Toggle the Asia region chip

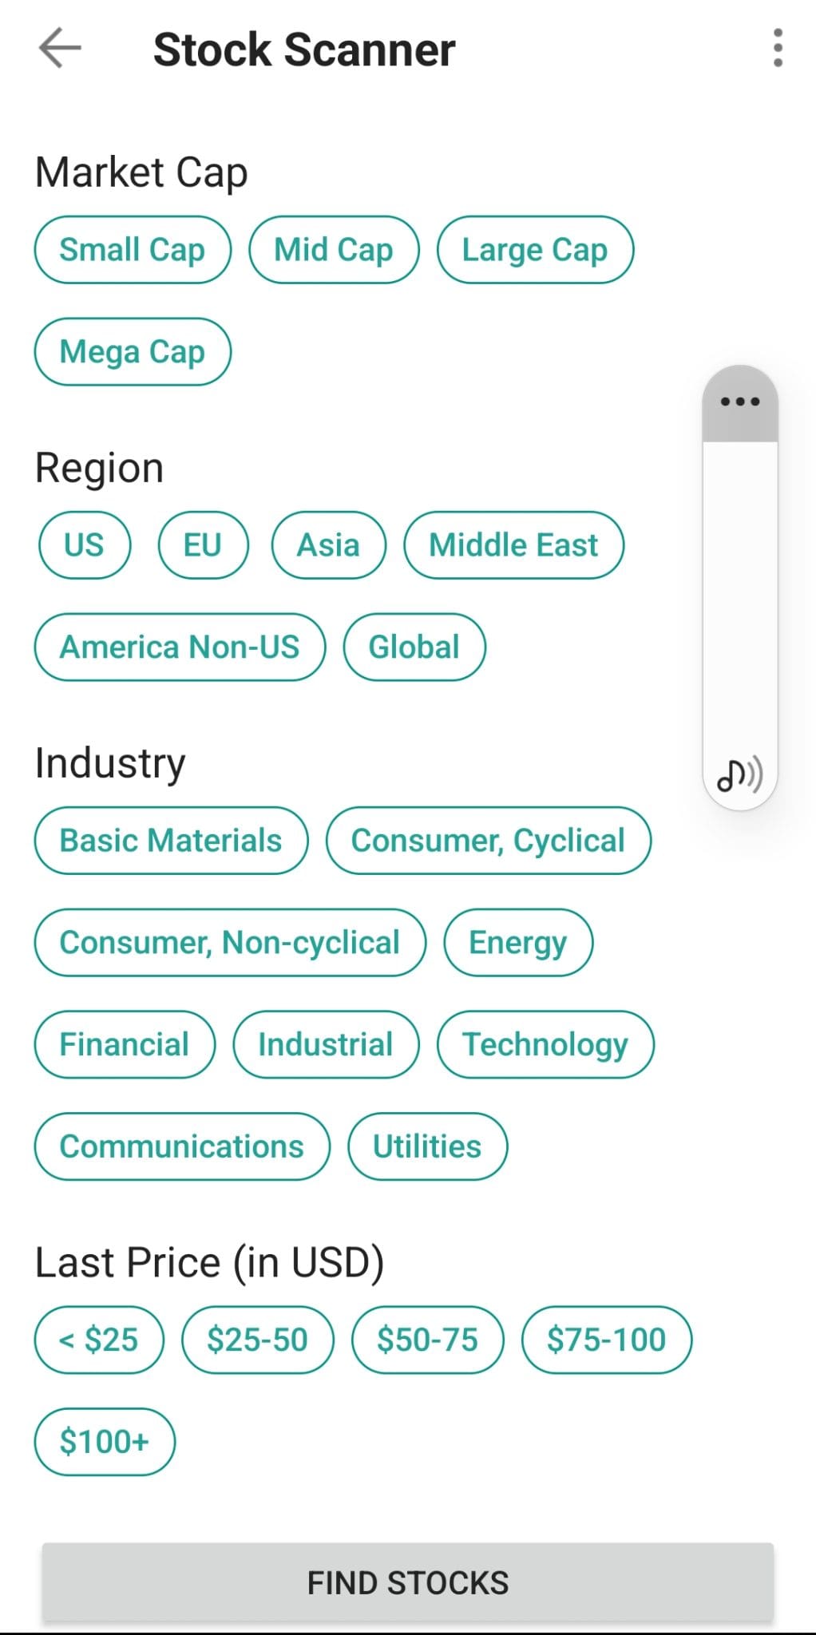tap(328, 545)
